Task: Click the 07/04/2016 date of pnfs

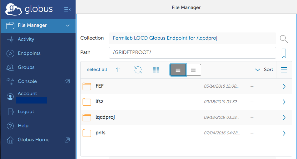Action: (x=222, y=133)
